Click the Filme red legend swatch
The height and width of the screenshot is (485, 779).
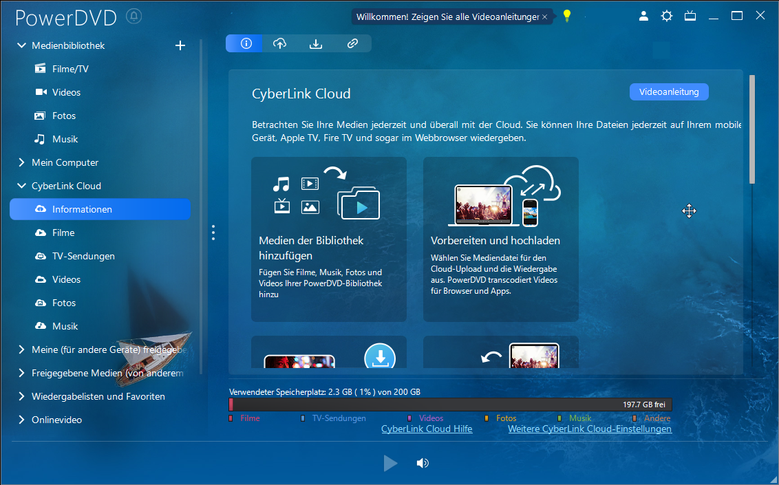pyautogui.click(x=231, y=418)
